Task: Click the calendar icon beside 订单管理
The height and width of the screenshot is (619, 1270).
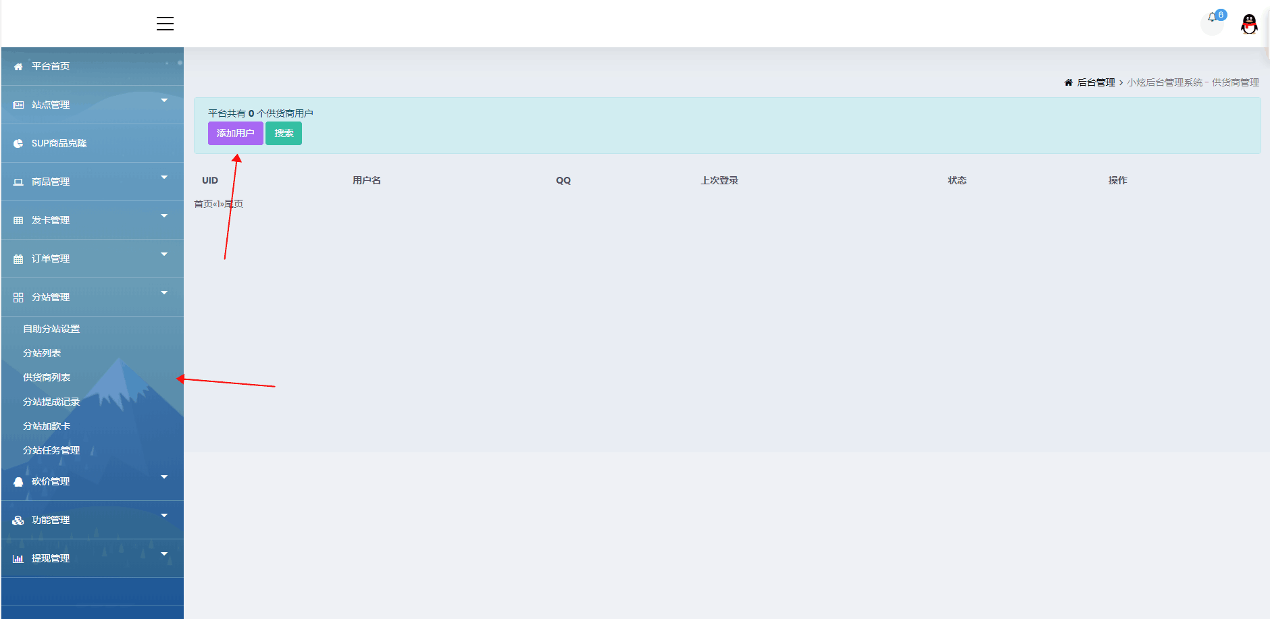Action: pos(18,259)
